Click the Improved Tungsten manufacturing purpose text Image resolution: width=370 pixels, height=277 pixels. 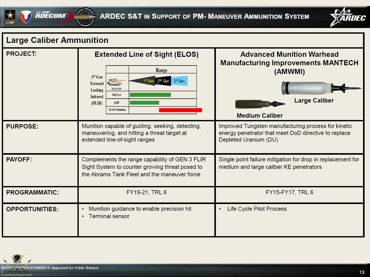point(285,133)
